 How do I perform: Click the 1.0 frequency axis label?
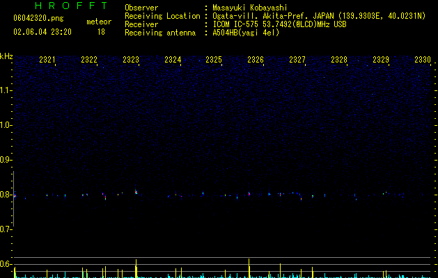[6, 125]
